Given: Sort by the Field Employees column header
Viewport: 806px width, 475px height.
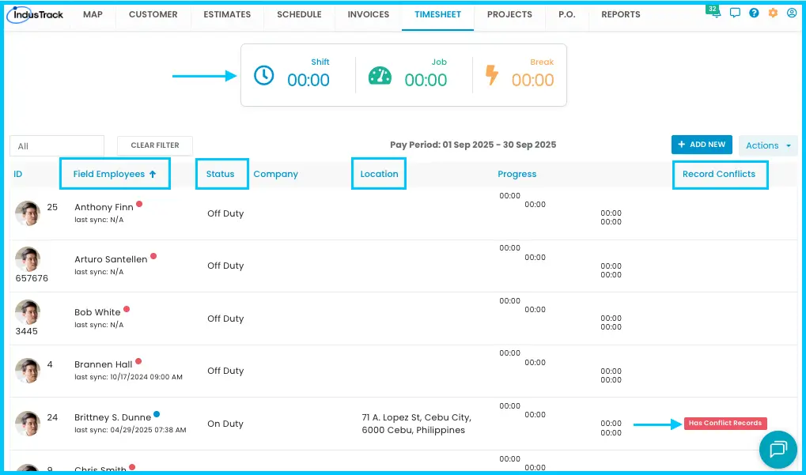Looking at the screenshot, I should pyautogui.click(x=109, y=174).
